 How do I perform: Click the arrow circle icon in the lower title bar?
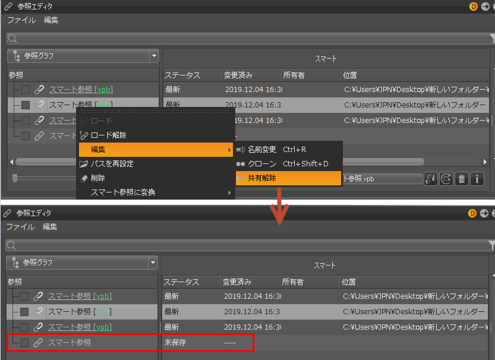(484, 213)
